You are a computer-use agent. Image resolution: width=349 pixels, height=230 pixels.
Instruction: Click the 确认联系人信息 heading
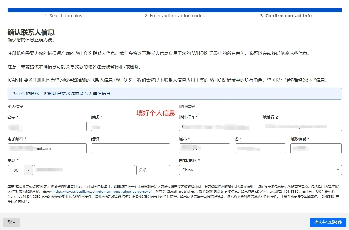(31, 33)
